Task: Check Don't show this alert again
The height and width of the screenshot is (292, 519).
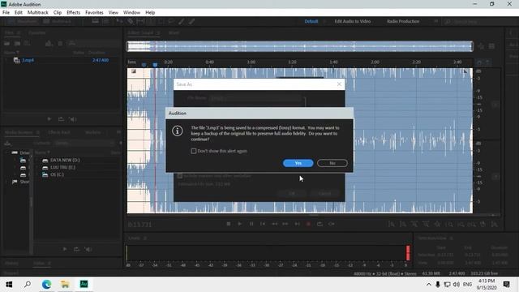Action: click(x=194, y=151)
